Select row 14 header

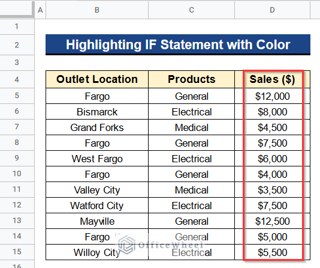(x=17, y=236)
